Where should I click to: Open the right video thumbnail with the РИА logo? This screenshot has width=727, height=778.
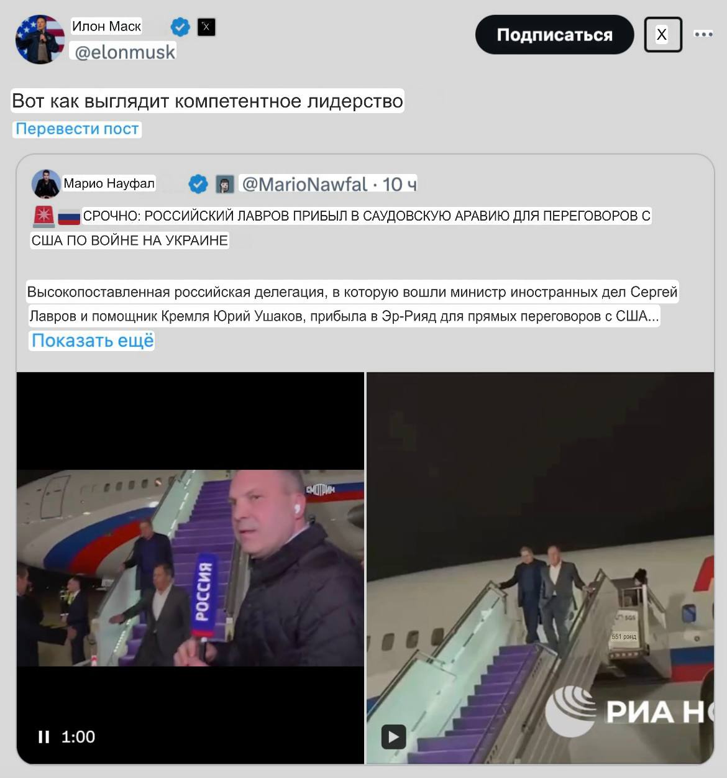click(x=541, y=568)
